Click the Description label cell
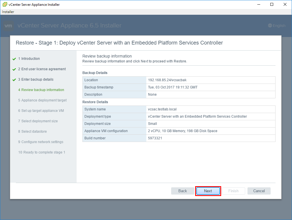 point(114,95)
